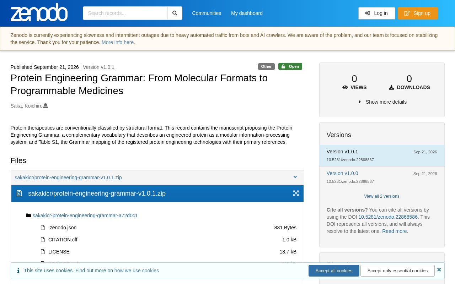This screenshot has width=455, height=284.
Task: Click the zip file icon in preview header
Action: tap(19, 193)
